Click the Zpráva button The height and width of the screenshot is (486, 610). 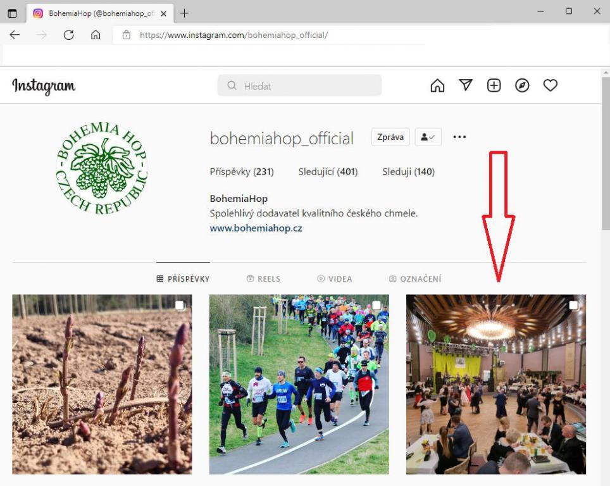coord(390,137)
